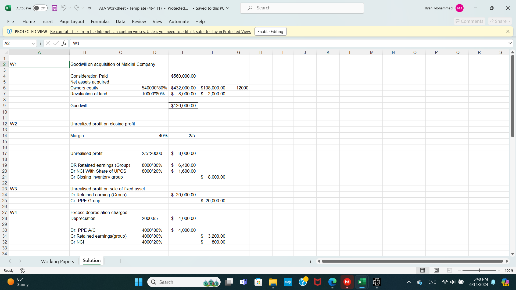
Task: Dismiss the Protected View message bar
Action: click(x=508, y=31)
